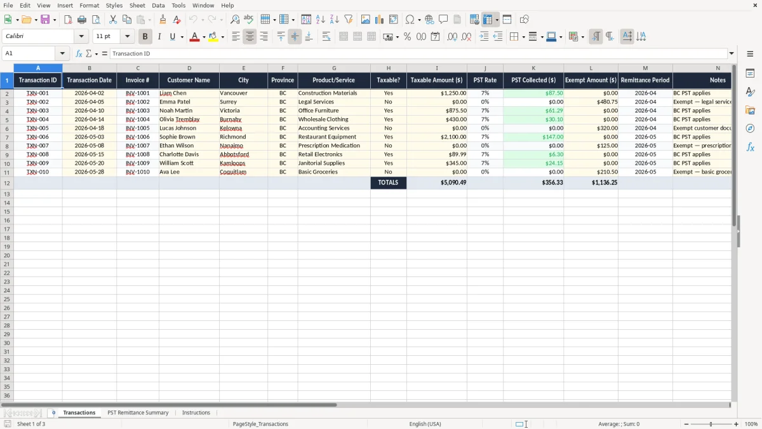The image size is (762, 429).
Task: Toggle Align Right
Action: click(x=264, y=37)
